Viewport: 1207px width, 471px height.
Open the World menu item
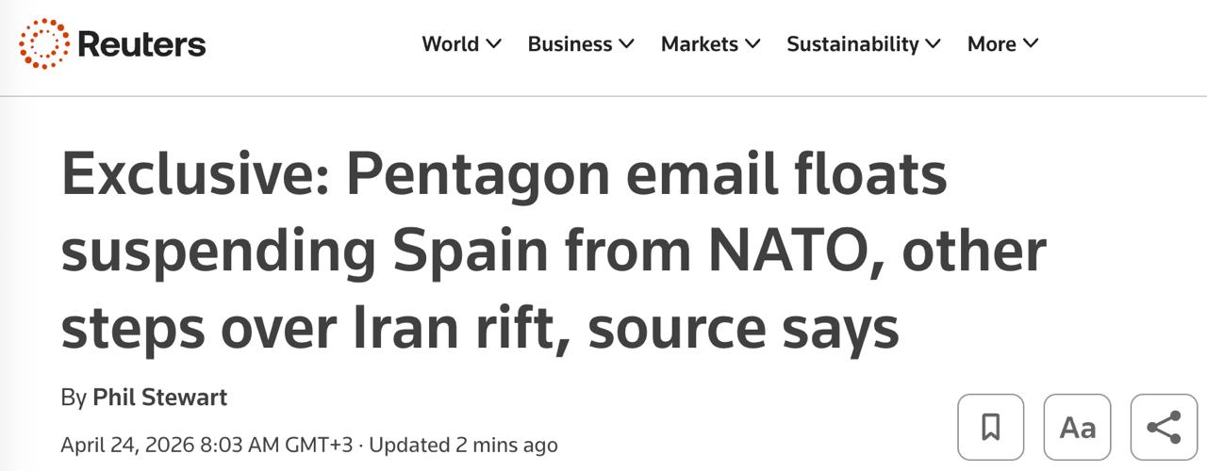click(x=451, y=43)
